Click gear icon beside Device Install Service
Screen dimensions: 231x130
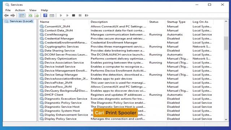click(x=42, y=66)
